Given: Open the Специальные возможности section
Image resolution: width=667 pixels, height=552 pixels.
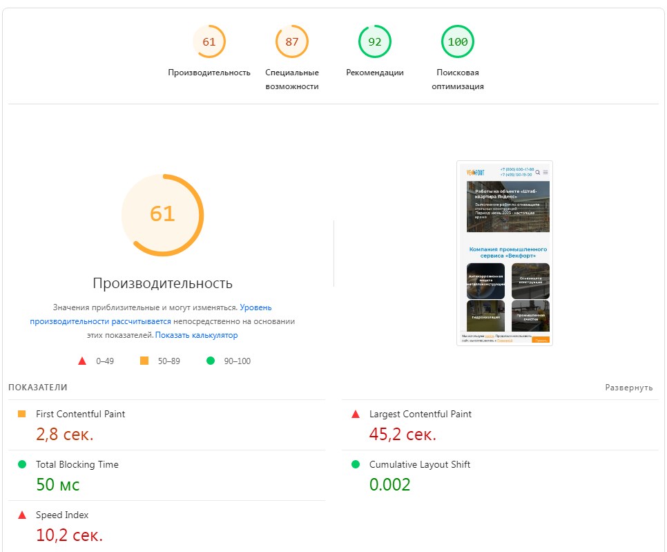Looking at the screenshot, I should [291, 41].
